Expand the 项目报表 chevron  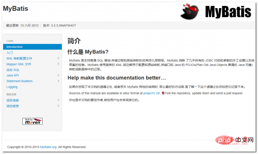pos(58,106)
